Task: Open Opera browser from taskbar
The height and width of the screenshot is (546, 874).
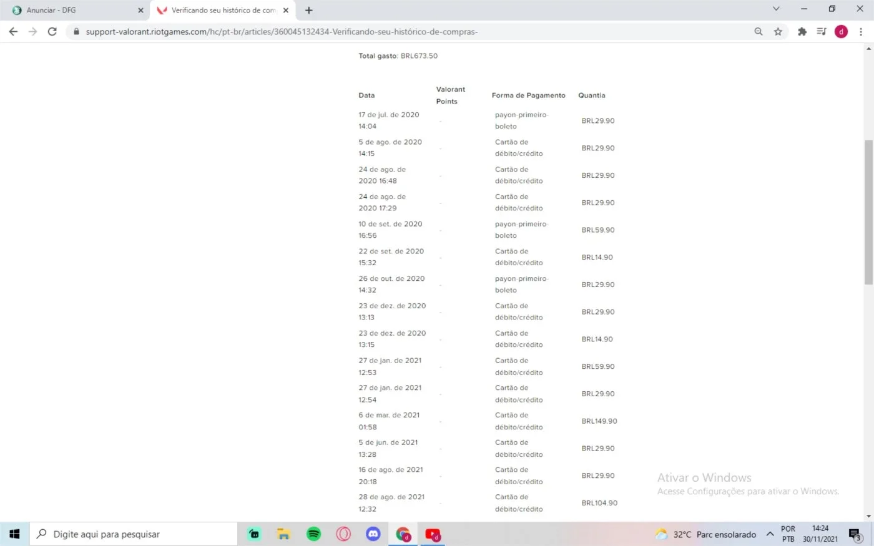Action: 343,534
